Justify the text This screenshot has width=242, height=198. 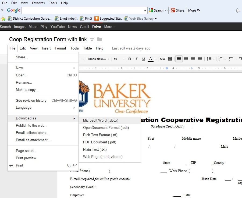pyautogui.click(x=200, y=59)
